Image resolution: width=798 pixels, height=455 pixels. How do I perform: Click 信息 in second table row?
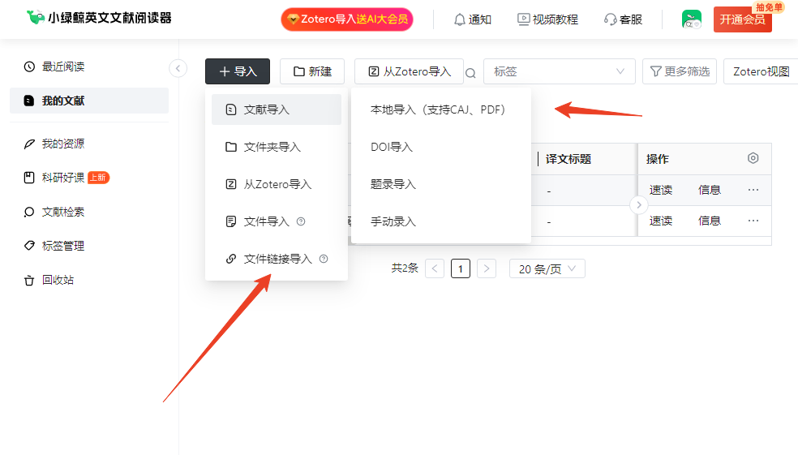point(710,221)
